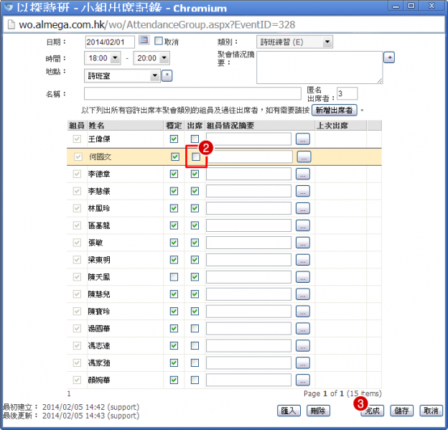Check 出席 attendance for 湯國華

[x=195, y=329]
